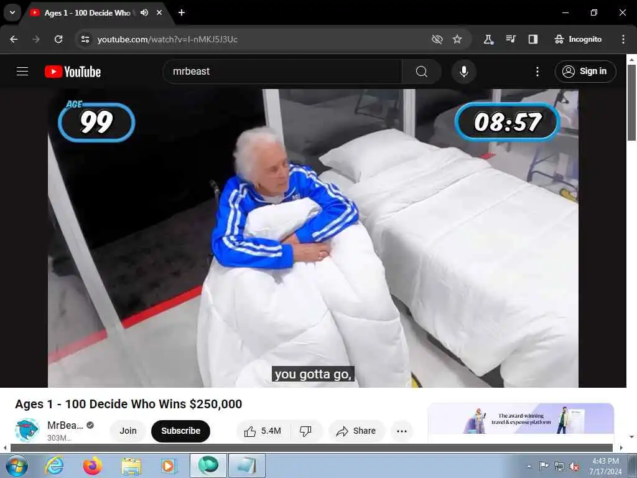Go to the YouTube home logo
This screenshot has height=478, width=637.
tap(73, 72)
